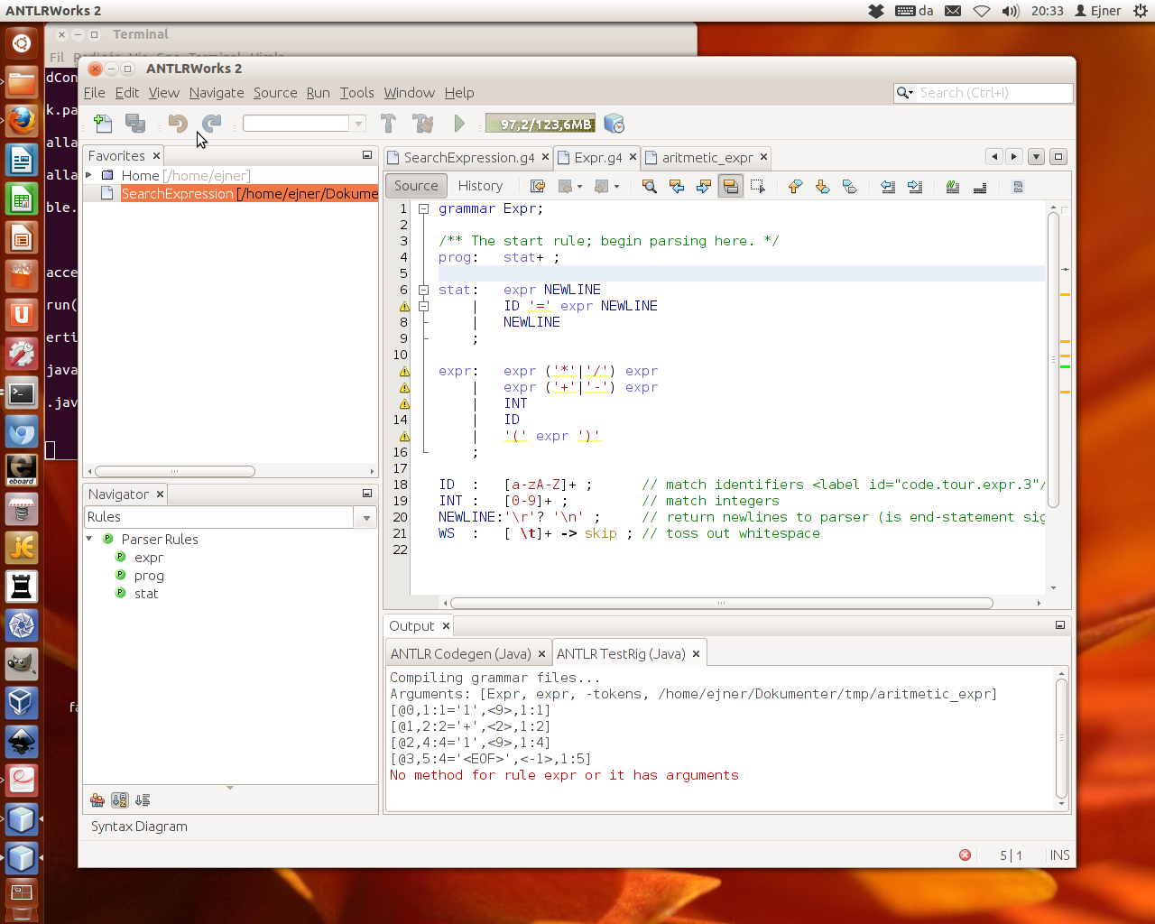Click the green Run play icon
The image size is (1155, 924).
459,124
